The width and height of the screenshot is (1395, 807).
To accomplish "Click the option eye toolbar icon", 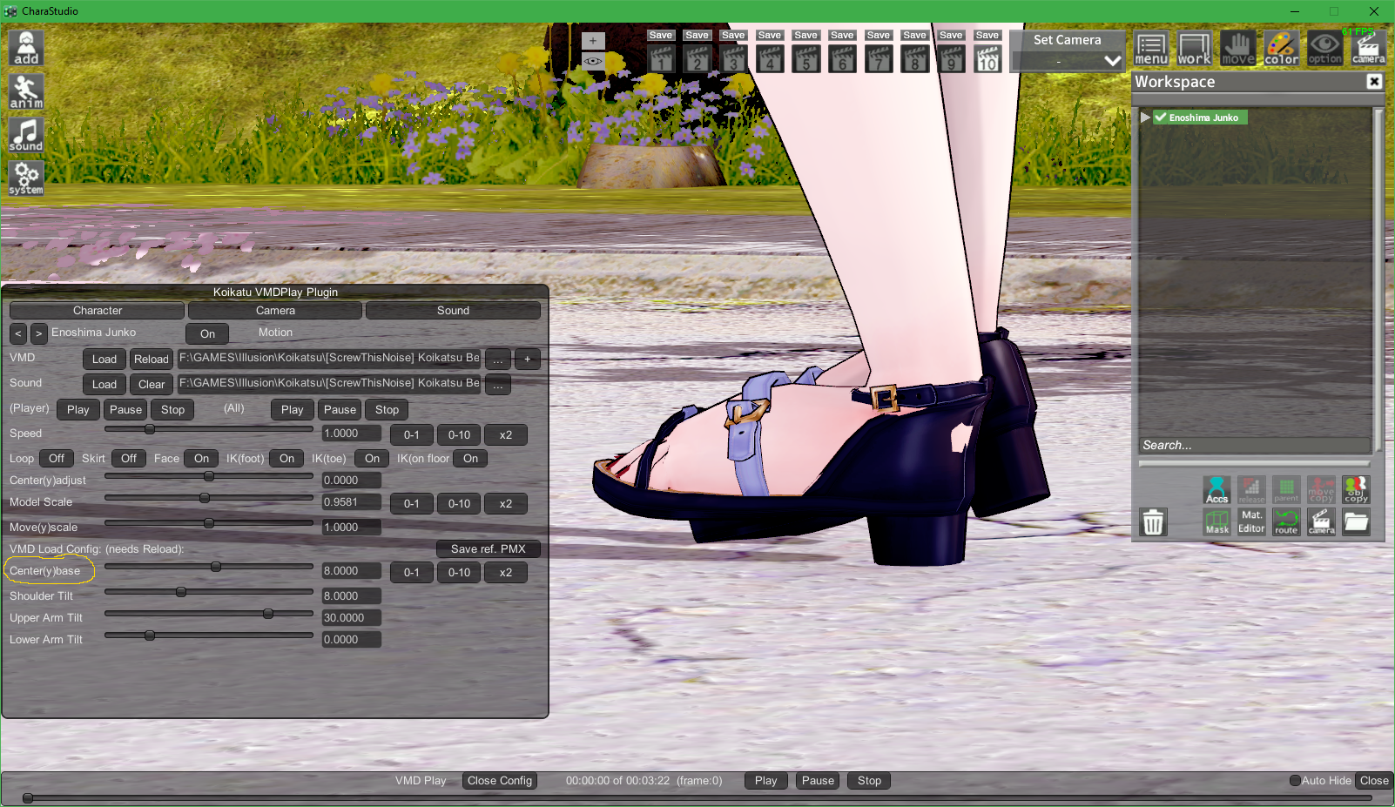I will pyautogui.click(x=1325, y=49).
